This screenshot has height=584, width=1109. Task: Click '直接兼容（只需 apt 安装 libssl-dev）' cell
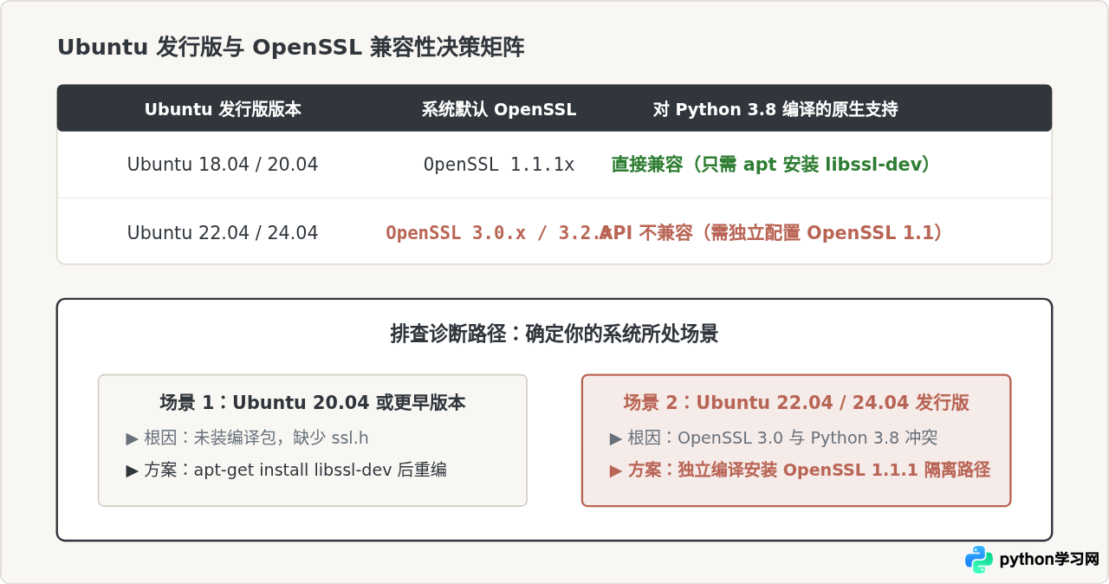[x=772, y=164]
